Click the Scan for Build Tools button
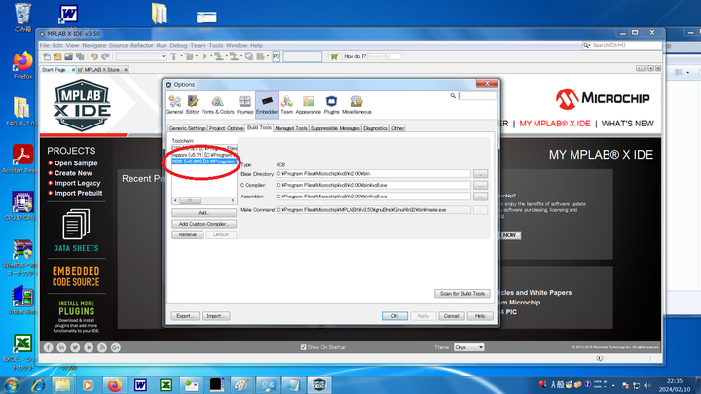 pos(460,293)
